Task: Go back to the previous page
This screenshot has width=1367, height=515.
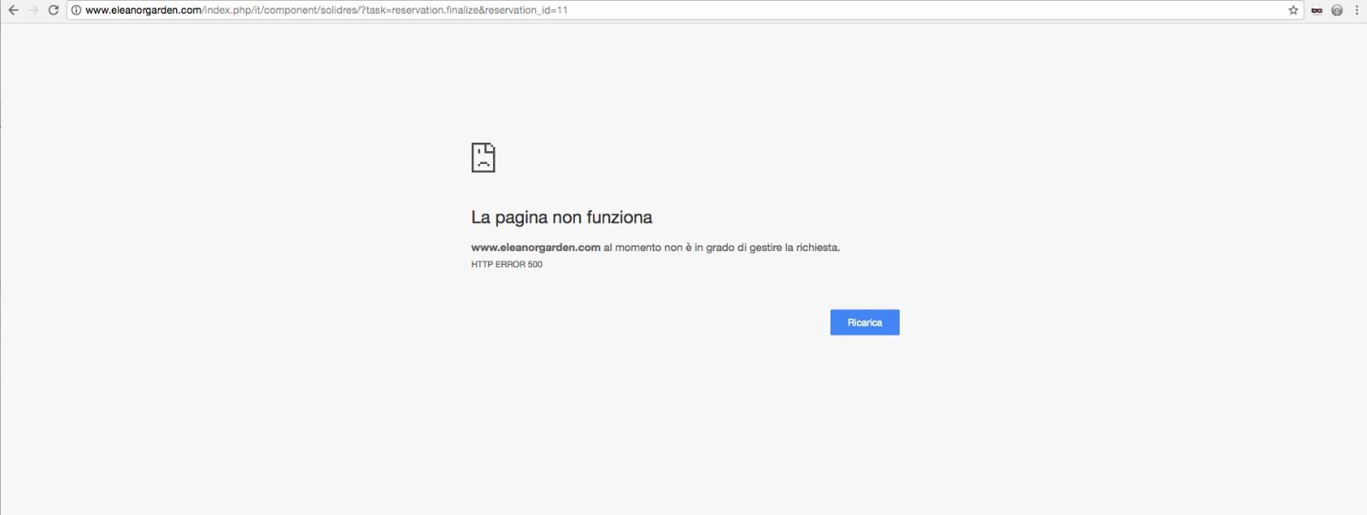Action: (x=13, y=10)
